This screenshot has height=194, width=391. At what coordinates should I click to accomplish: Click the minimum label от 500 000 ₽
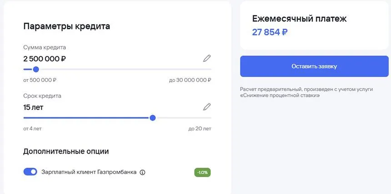pos(40,80)
